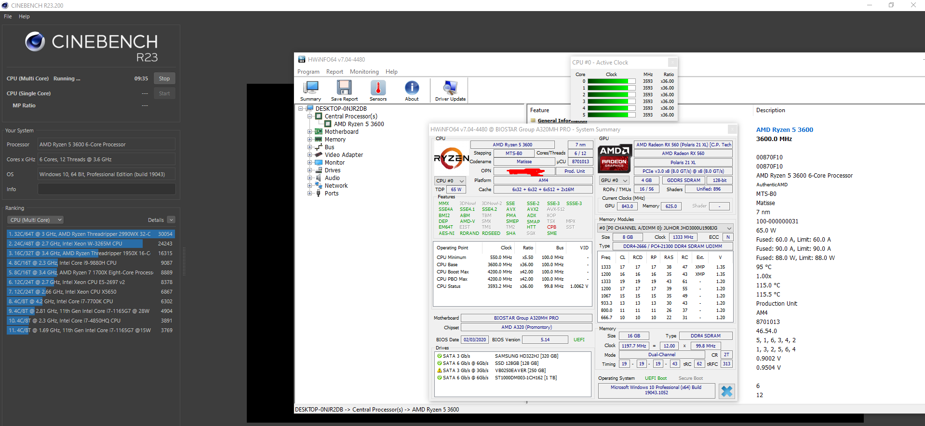Open HWiNFO64 Help menu
The height and width of the screenshot is (426, 925).
coord(391,72)
